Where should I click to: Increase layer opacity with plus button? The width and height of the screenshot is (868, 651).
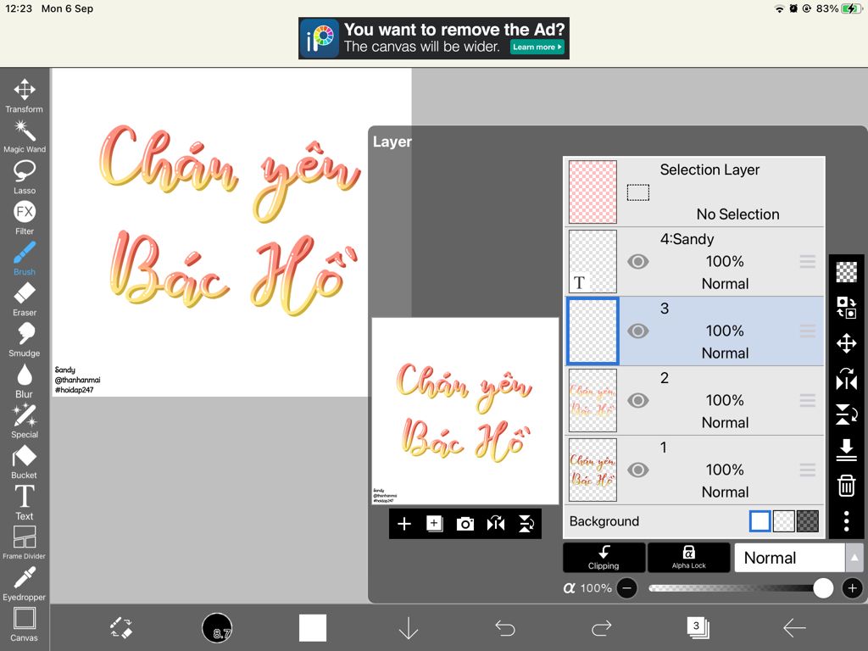point(853,588)
